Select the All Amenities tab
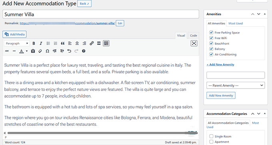Image resolution: width=272 pixels, height=145 pixels. coord(216,24)
